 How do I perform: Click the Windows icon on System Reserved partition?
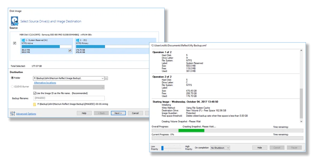coord(23,40)
